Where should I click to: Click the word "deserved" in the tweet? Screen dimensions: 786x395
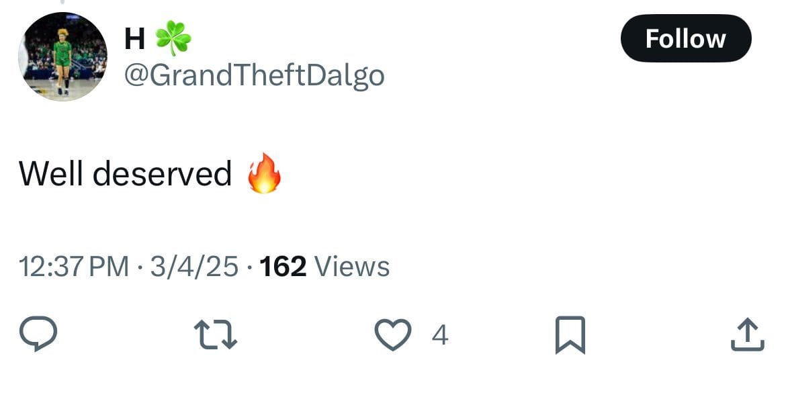162,174
